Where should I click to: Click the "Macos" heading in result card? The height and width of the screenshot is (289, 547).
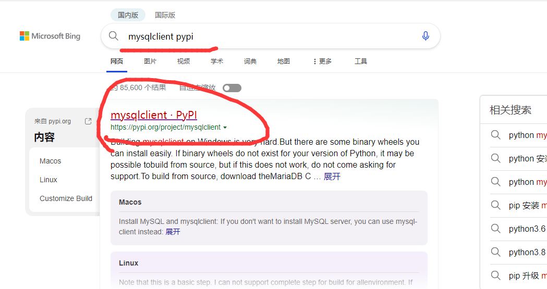click(130, 202)
